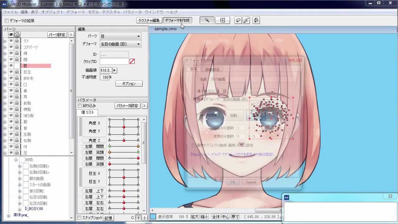Collapse the 呼吸 deformer node

[16, 160]
